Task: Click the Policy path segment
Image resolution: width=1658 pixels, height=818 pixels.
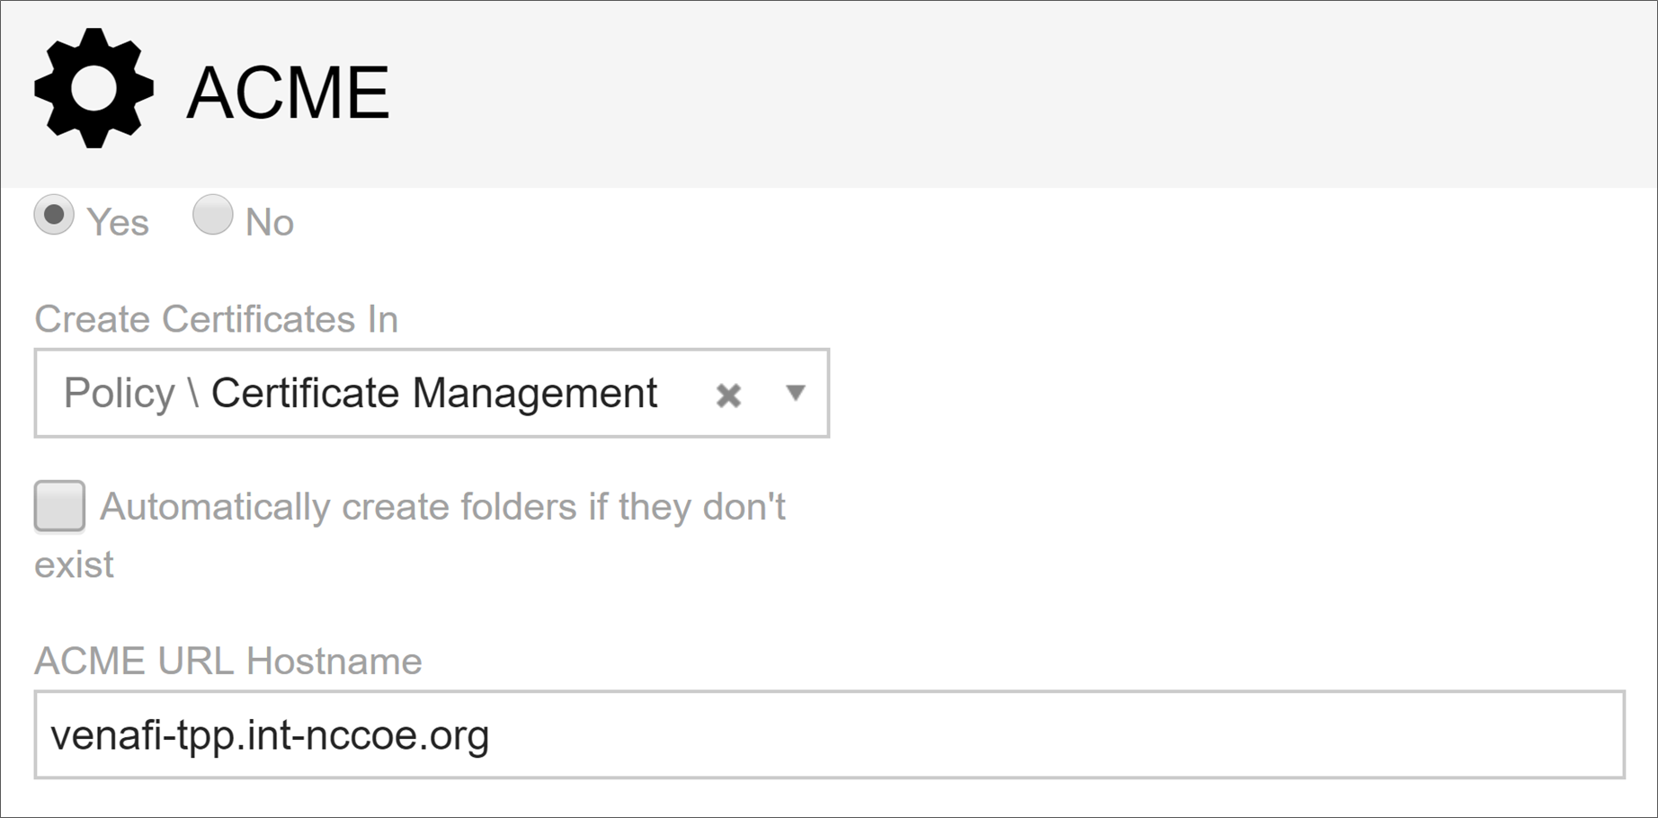Action: pos(119,393)
